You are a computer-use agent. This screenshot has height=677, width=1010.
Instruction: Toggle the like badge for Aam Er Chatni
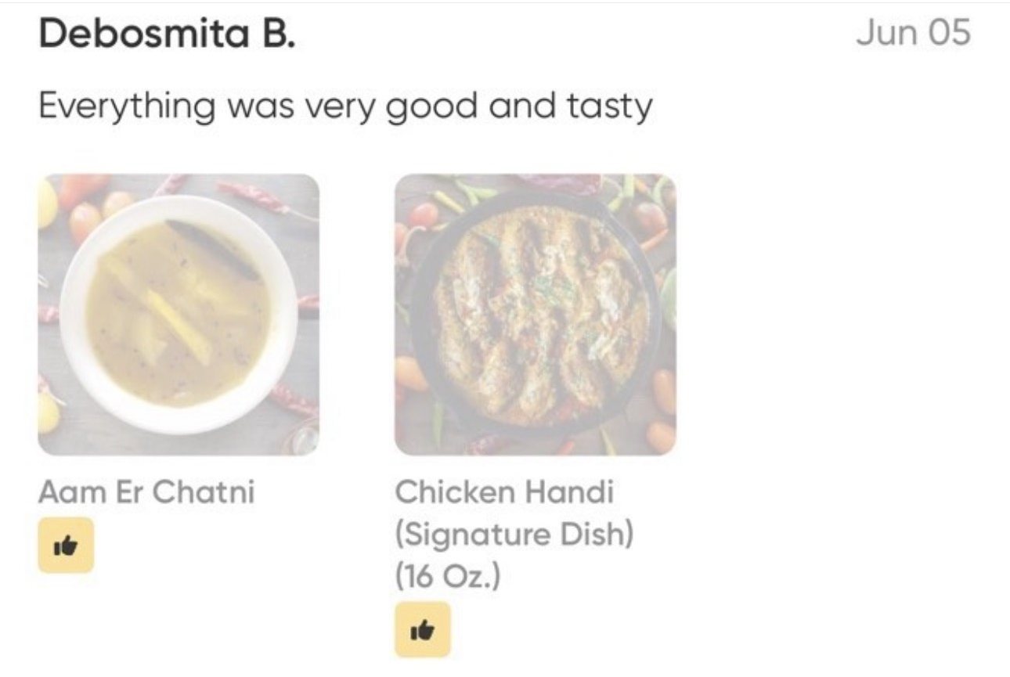(66, 545)
